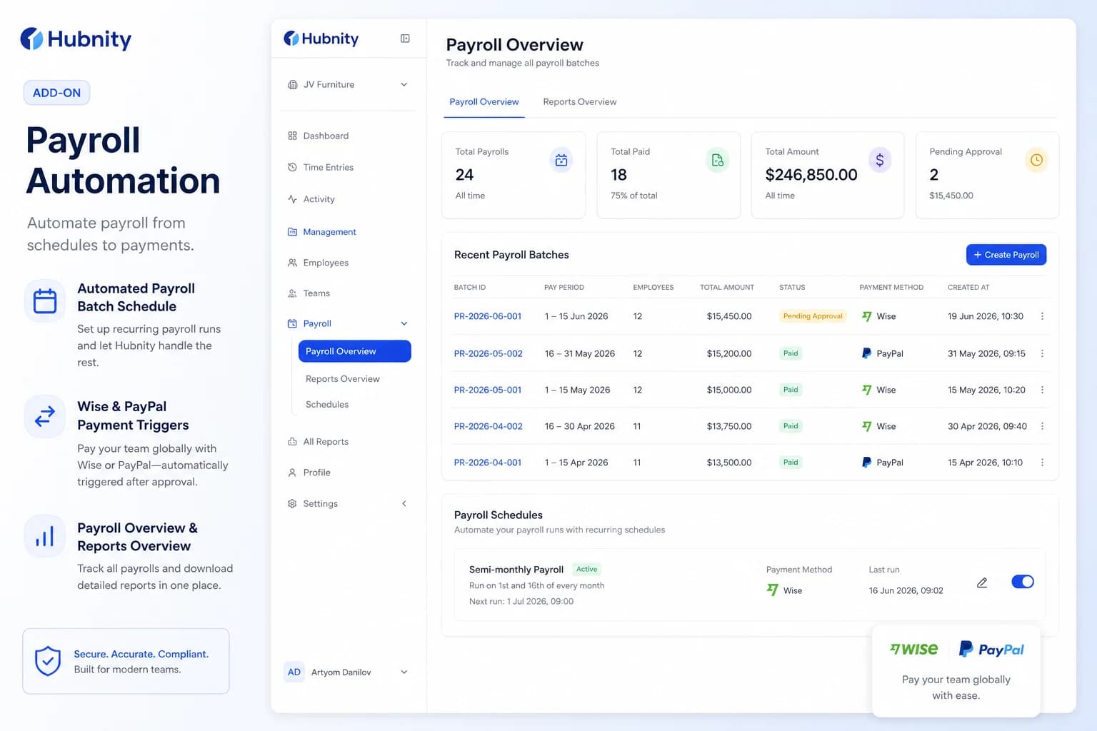
Task: Click the Active badge on schedule
Action: (587, 569)
